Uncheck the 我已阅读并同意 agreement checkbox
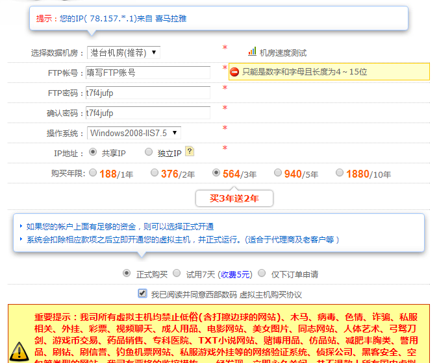The height and width of the screenshot is (363, 439). click(142, 294)
